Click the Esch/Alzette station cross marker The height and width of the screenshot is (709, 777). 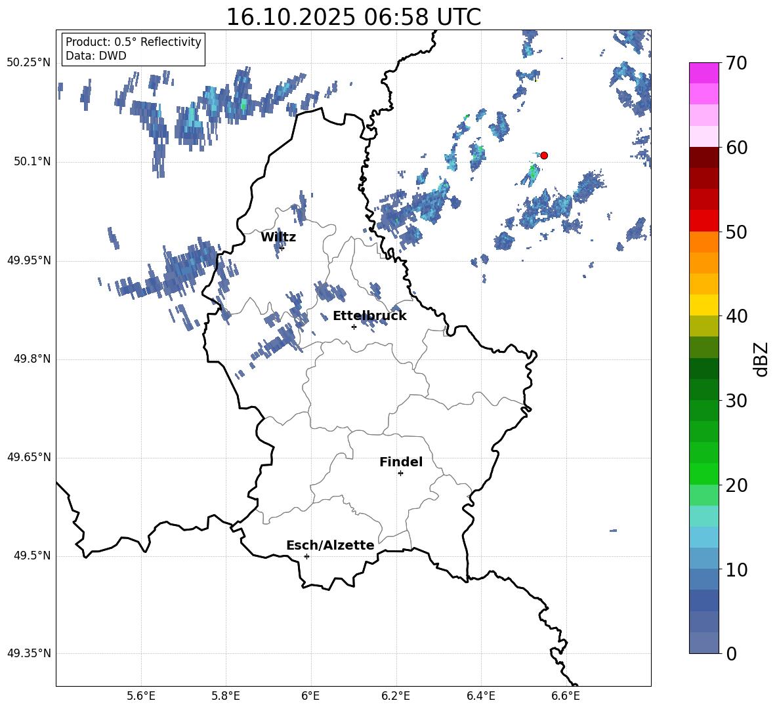(x=306, y=556)
